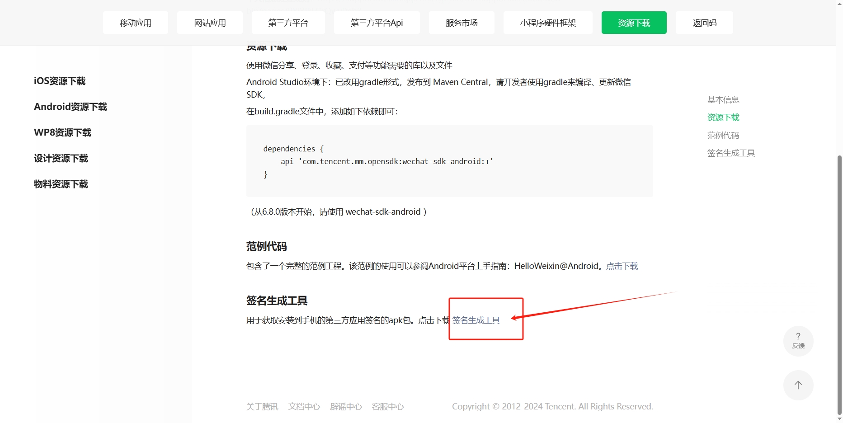Select Android资源下载 in the sidebar
This screenshot has height=423, width=843.
71,107
